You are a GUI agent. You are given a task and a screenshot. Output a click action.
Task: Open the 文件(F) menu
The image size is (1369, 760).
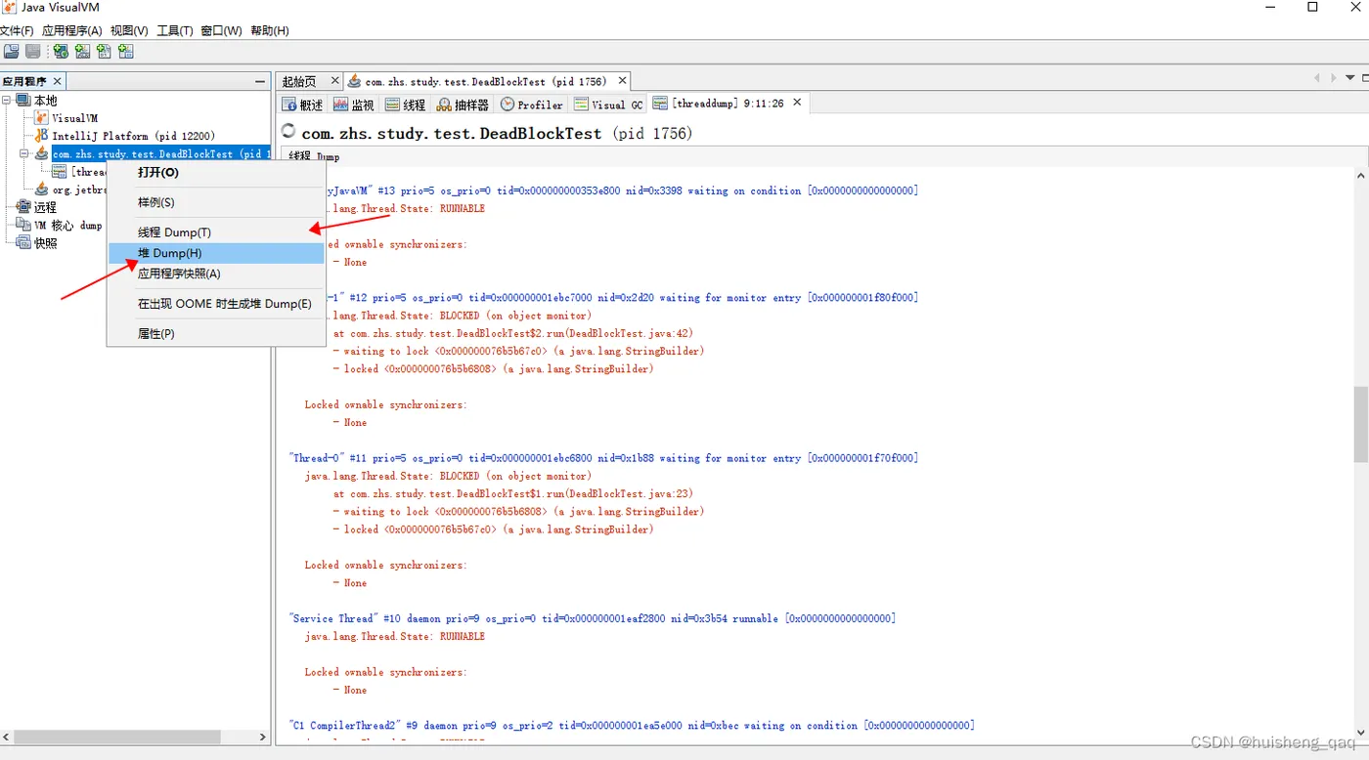(x=17, y=30)
